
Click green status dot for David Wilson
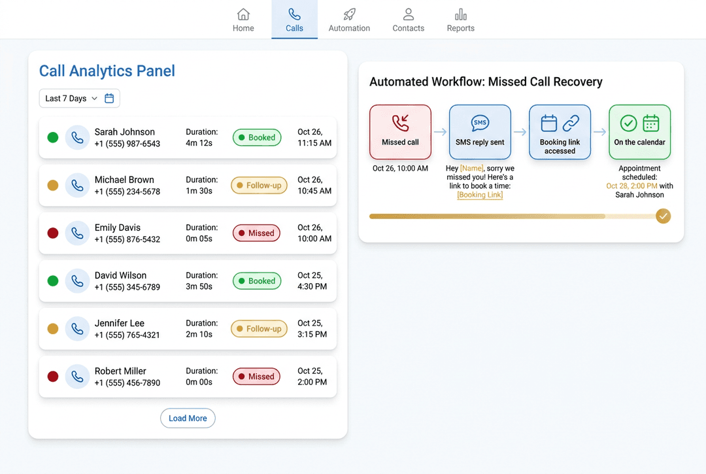(x=53, y=281)
